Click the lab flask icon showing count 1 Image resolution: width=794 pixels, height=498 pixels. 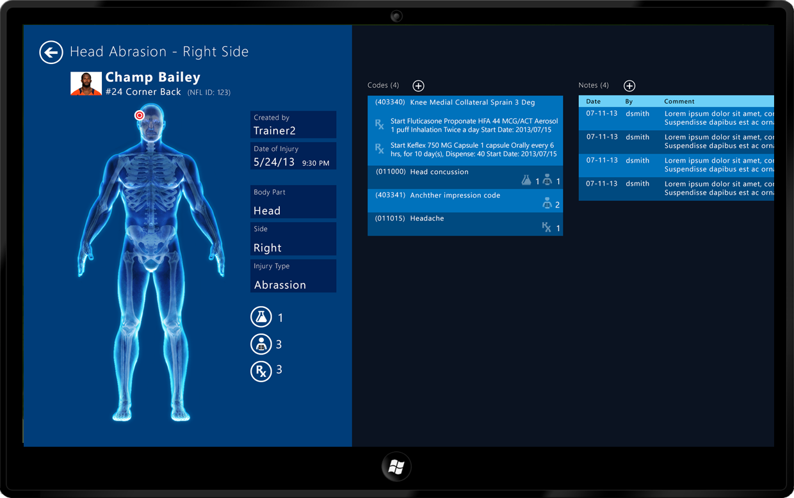(261, 316)
